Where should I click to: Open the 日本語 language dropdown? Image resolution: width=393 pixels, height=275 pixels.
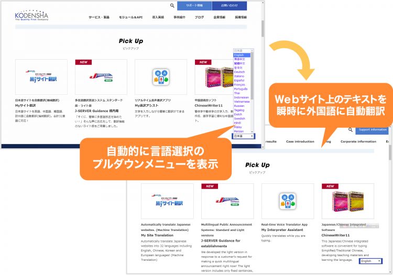click(243, 136)
